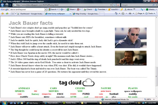158x105 pixels.
Task: Click the Jack Bauer for President image
Action: tap(130, 58)
